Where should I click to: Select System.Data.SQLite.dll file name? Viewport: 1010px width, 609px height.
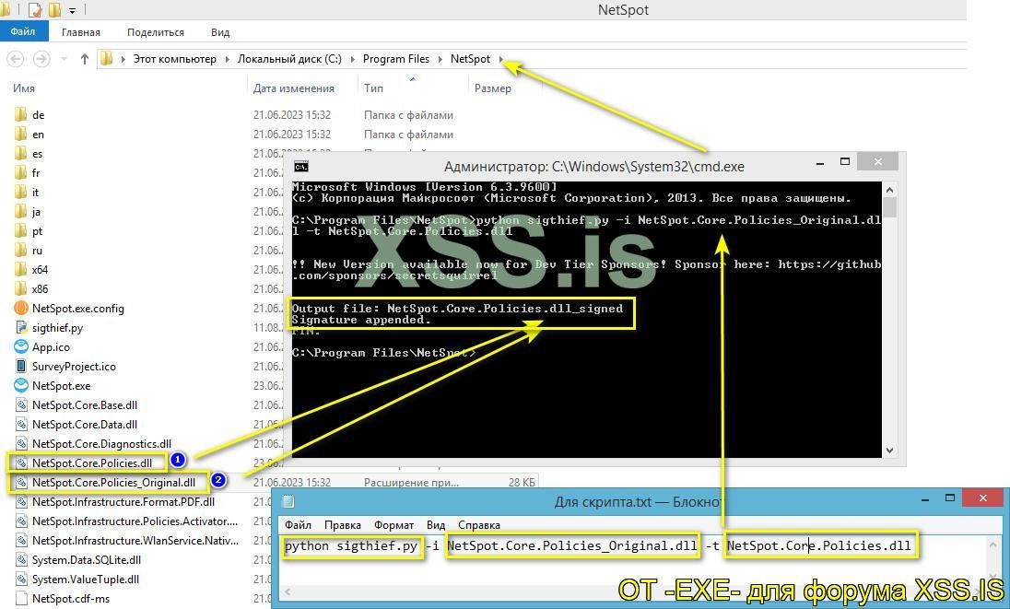pyautogui.click(x=87, y=559)
